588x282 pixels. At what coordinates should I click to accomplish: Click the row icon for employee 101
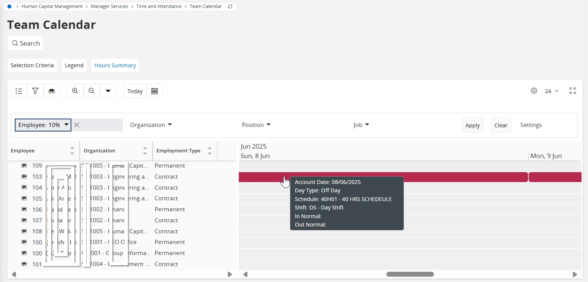click(x=24, y=264)
